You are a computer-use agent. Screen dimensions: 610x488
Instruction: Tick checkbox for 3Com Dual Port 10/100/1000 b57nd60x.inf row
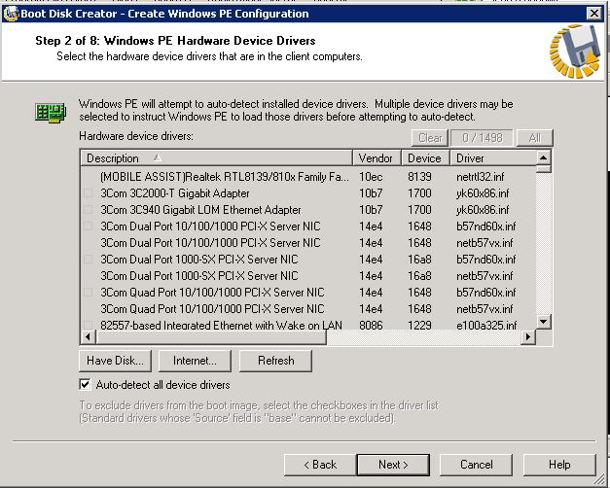coord(89,227)
